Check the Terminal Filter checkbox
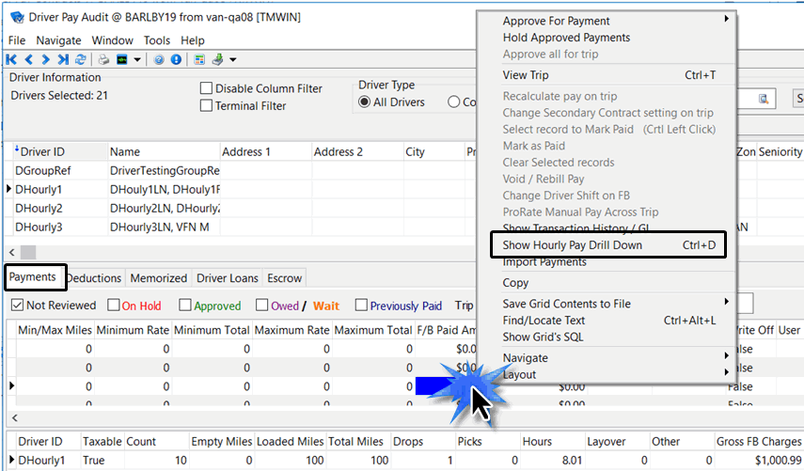 tap(206, 106)
